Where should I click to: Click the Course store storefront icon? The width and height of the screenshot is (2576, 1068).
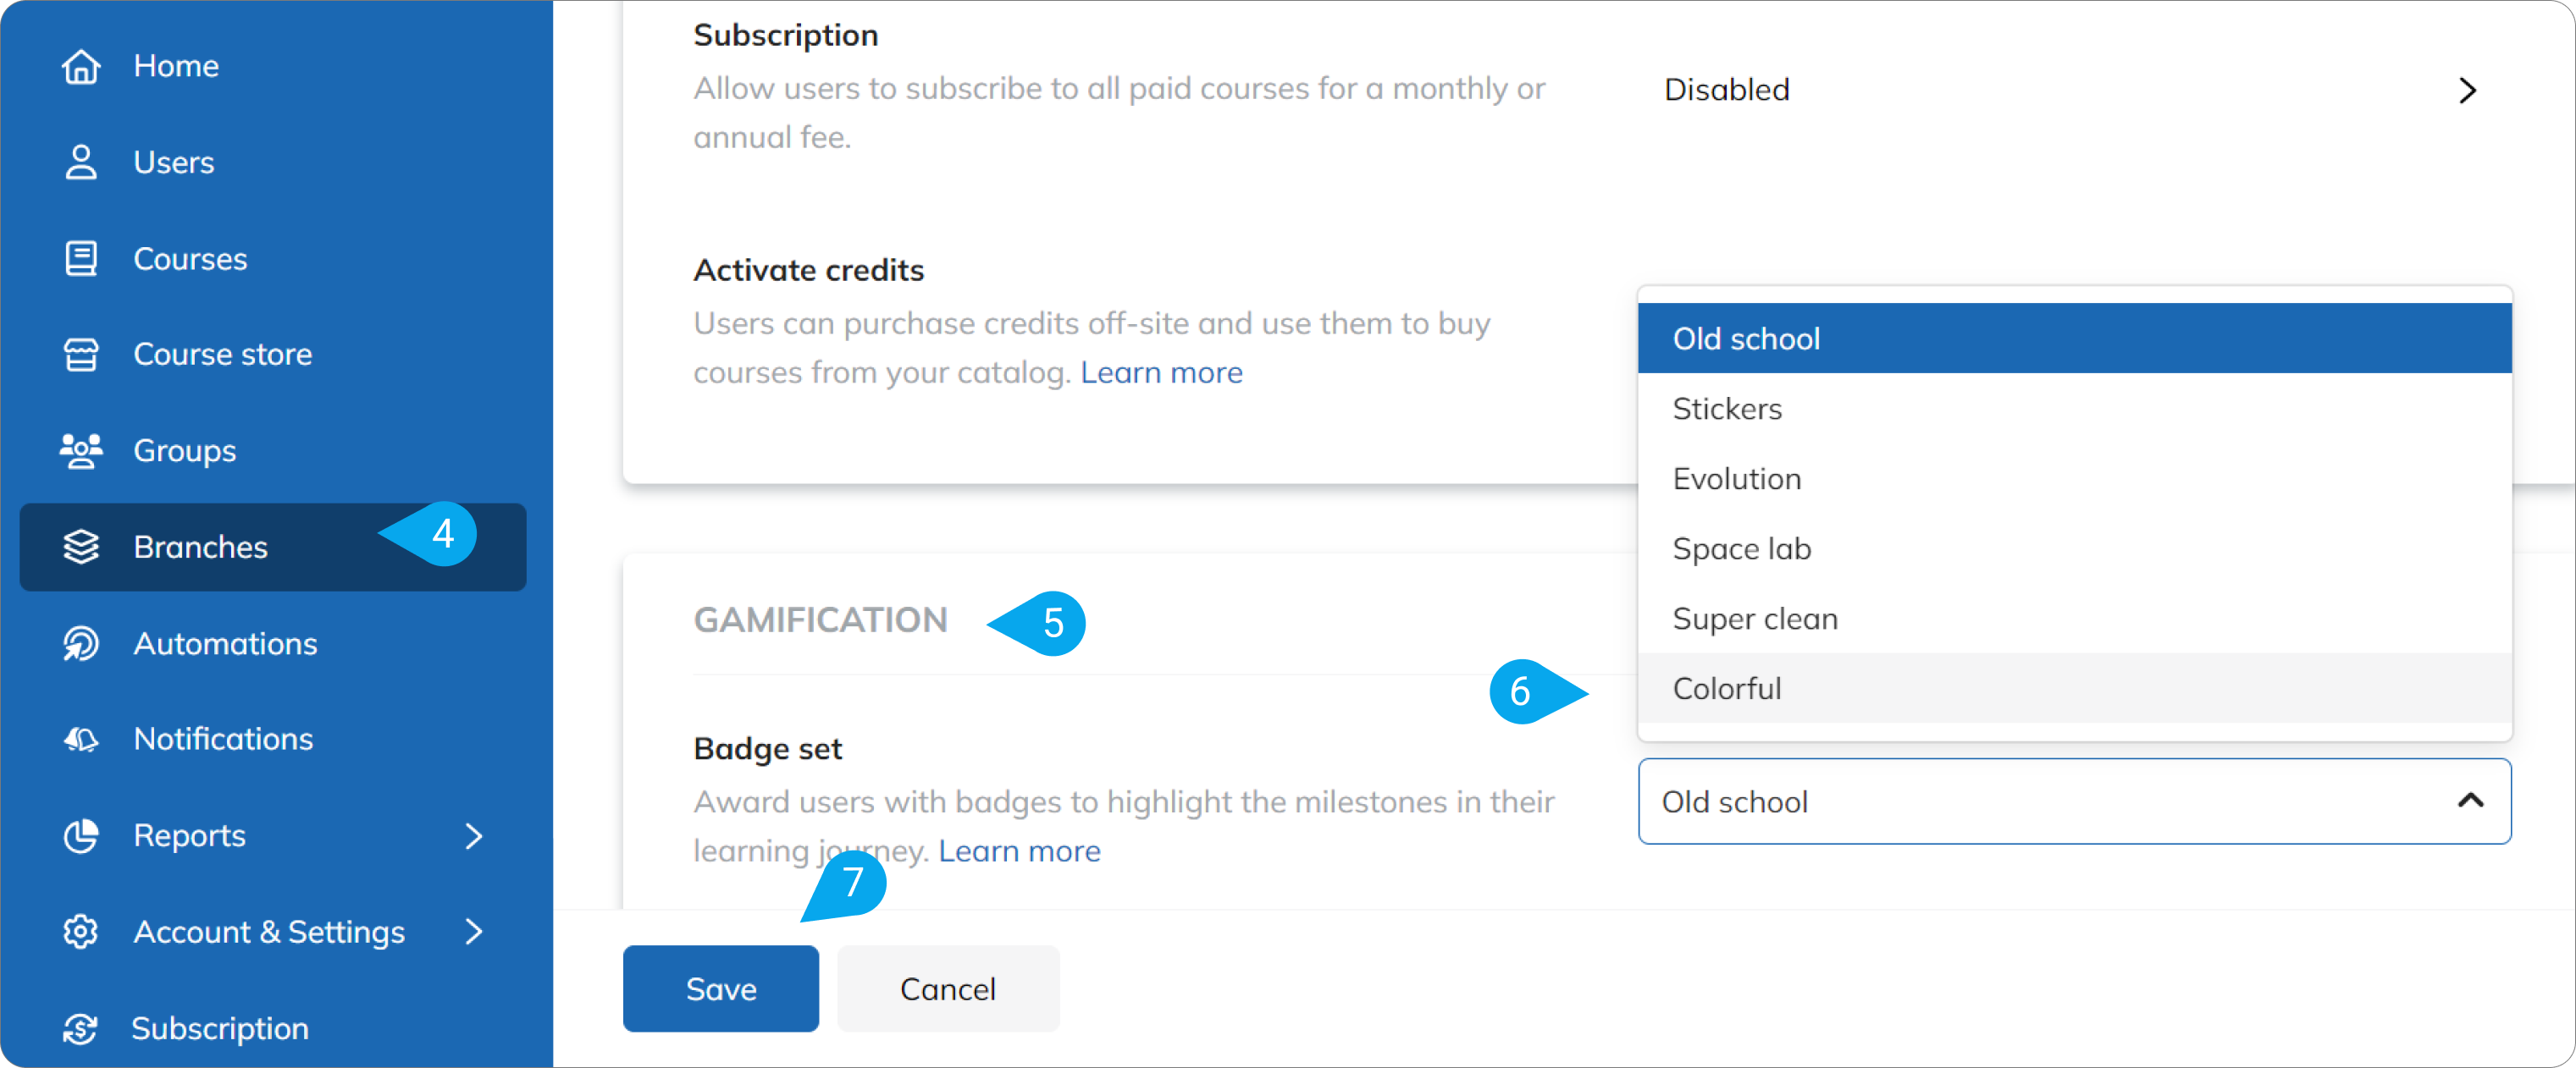(81, 354)
